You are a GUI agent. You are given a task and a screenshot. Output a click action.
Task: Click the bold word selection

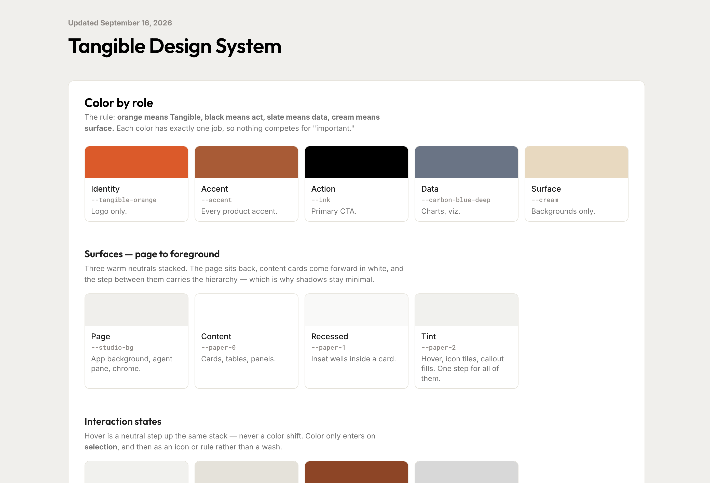101,447
